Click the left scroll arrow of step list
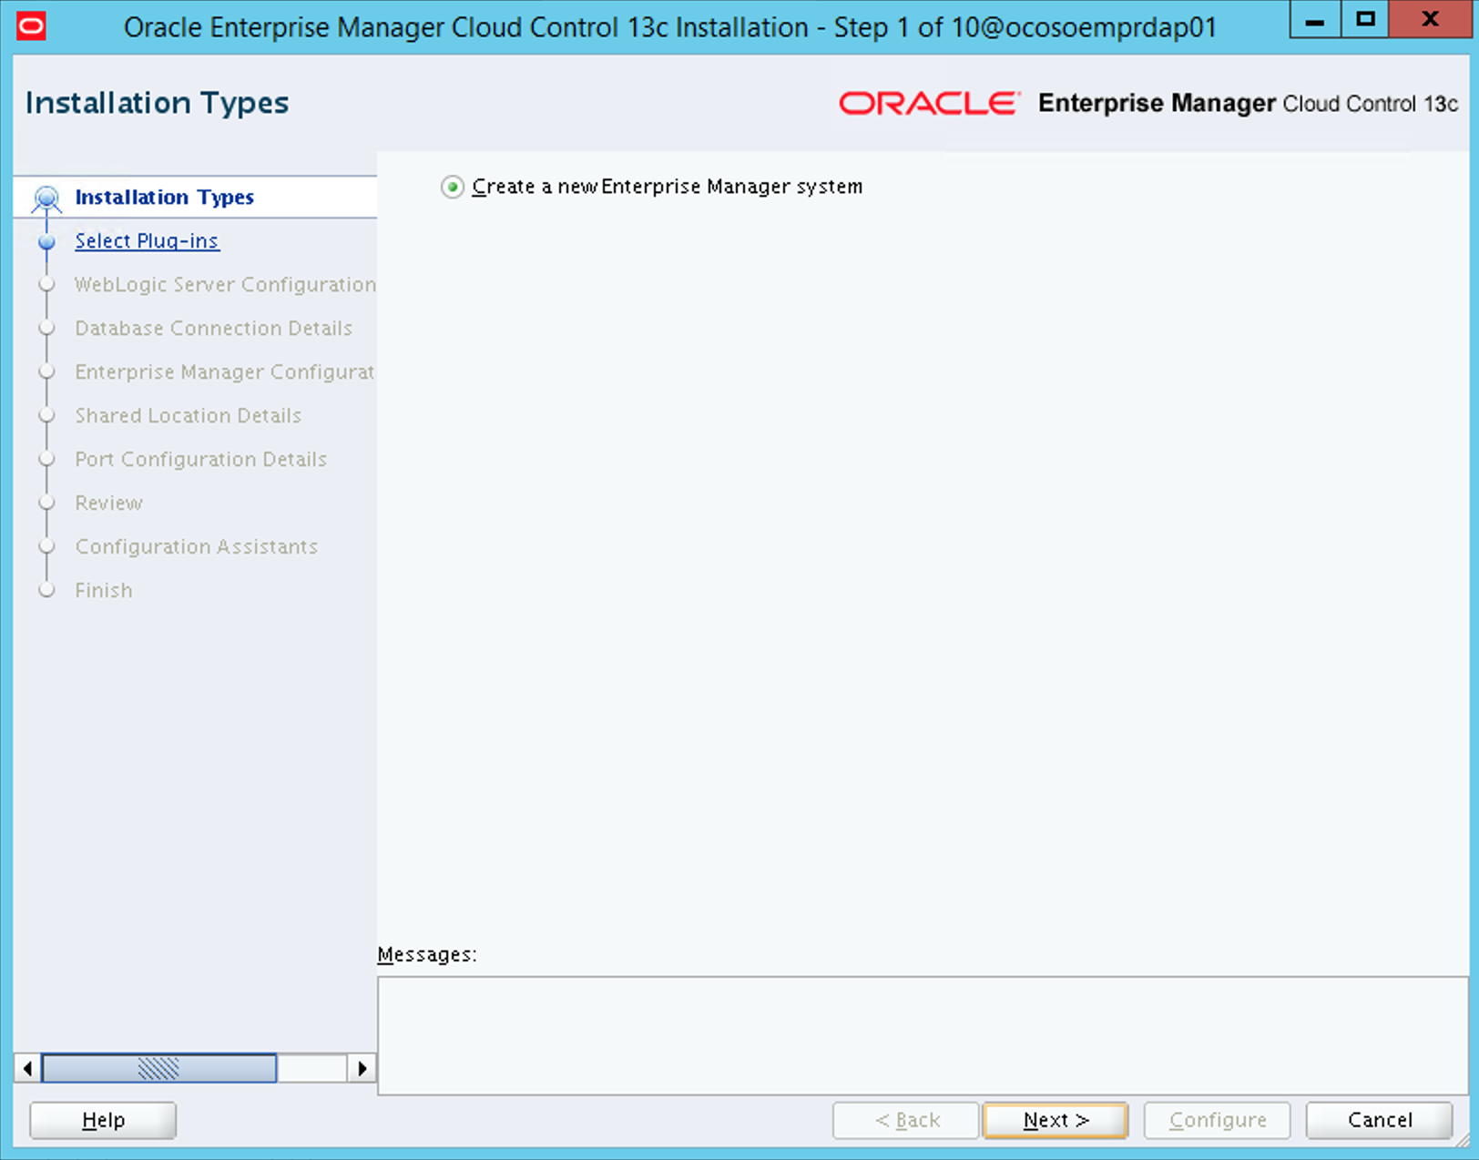This screenshot has height=1160, width=1479. [x=27, y=1068]
